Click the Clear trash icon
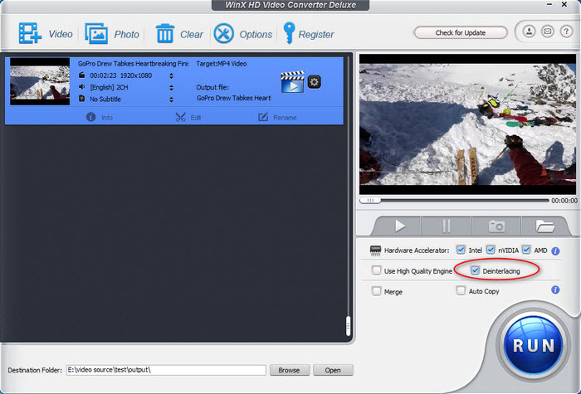The image size is (581, 394). point(165,34)
